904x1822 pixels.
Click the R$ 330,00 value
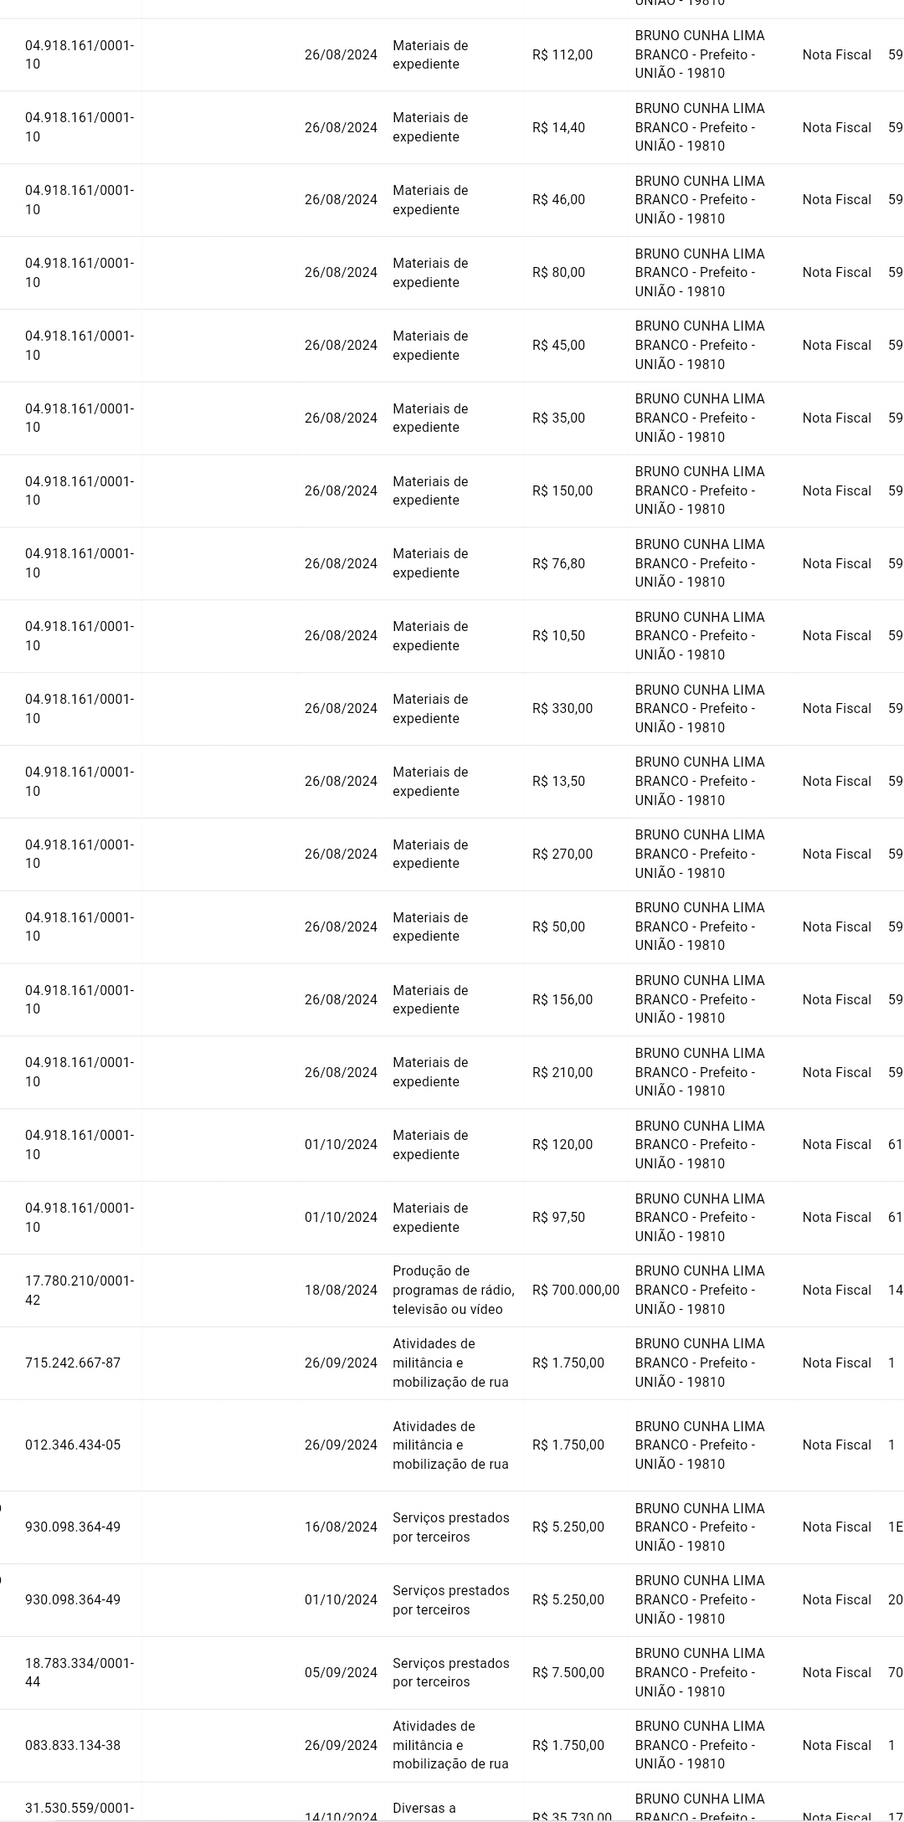click(562, 708)
